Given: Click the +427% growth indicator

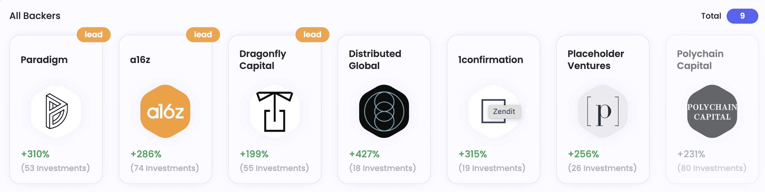Looking at the screenshot, I should (x=363, y=154).
